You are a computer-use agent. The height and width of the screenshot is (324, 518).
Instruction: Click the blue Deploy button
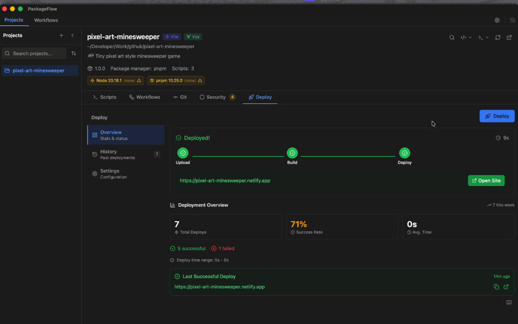[497, 116]
